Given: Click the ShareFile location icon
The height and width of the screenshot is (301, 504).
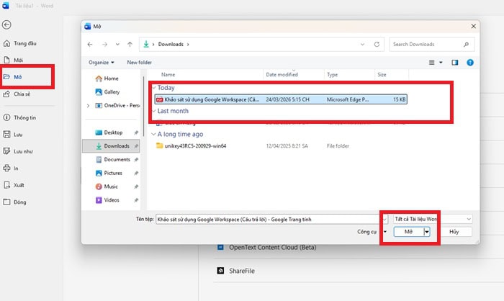Looking at the screenshot, I should (x=221, y=271).
